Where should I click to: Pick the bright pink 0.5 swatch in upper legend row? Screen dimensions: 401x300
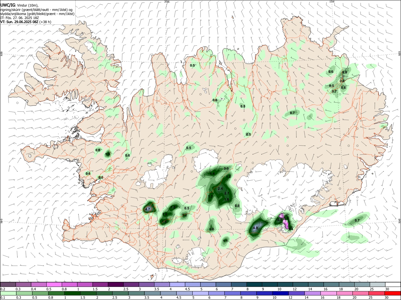click(x=54, y=285)
